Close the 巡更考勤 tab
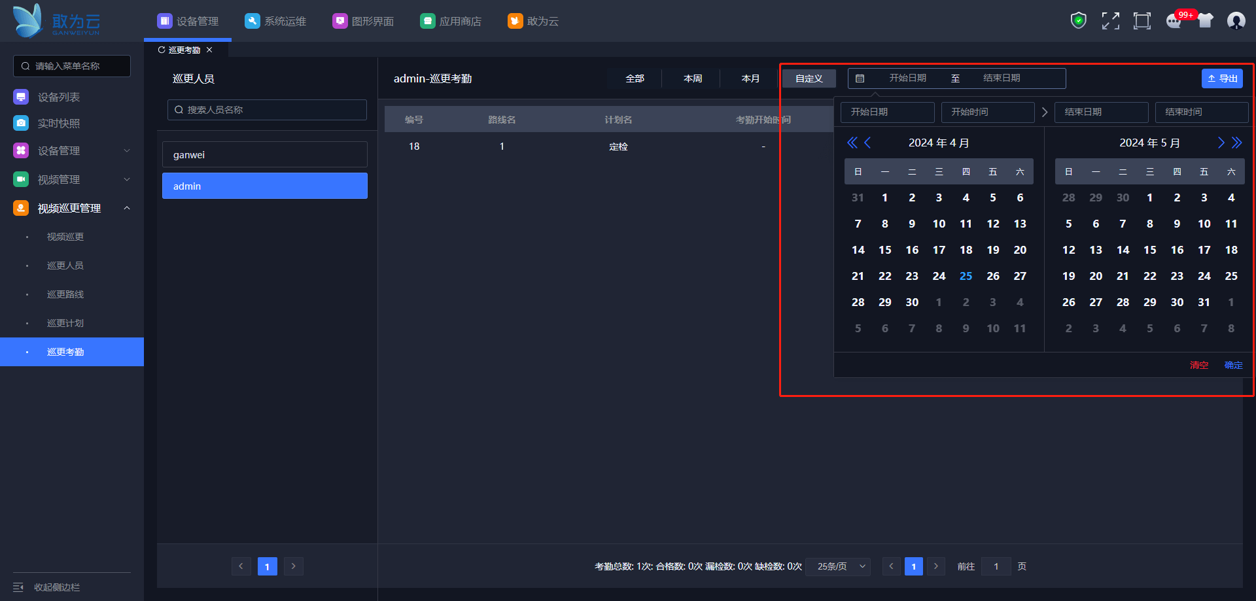Screen dimensions: 1256x601 pos(209,50)
